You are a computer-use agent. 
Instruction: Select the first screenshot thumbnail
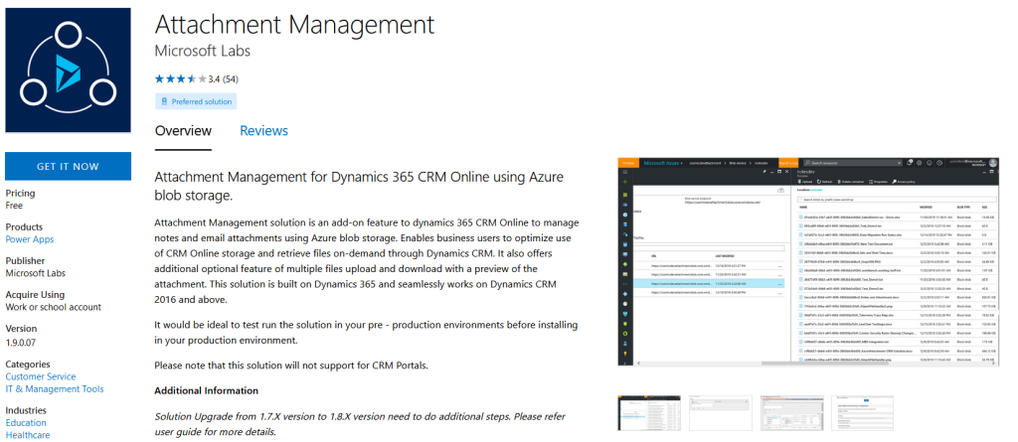click(x=649, y=413)
